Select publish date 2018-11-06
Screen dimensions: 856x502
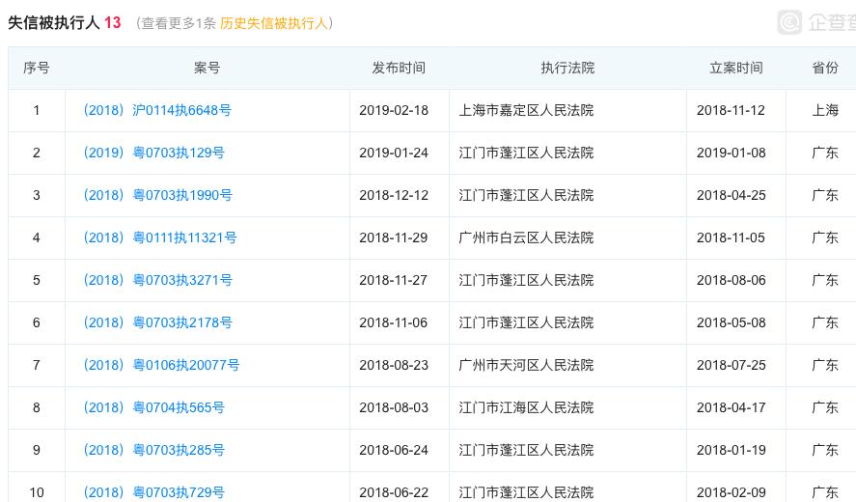394,322
